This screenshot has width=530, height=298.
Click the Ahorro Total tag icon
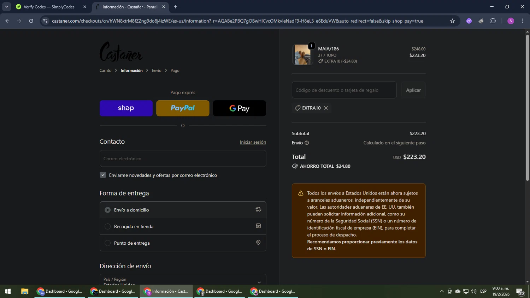(295, 166)
